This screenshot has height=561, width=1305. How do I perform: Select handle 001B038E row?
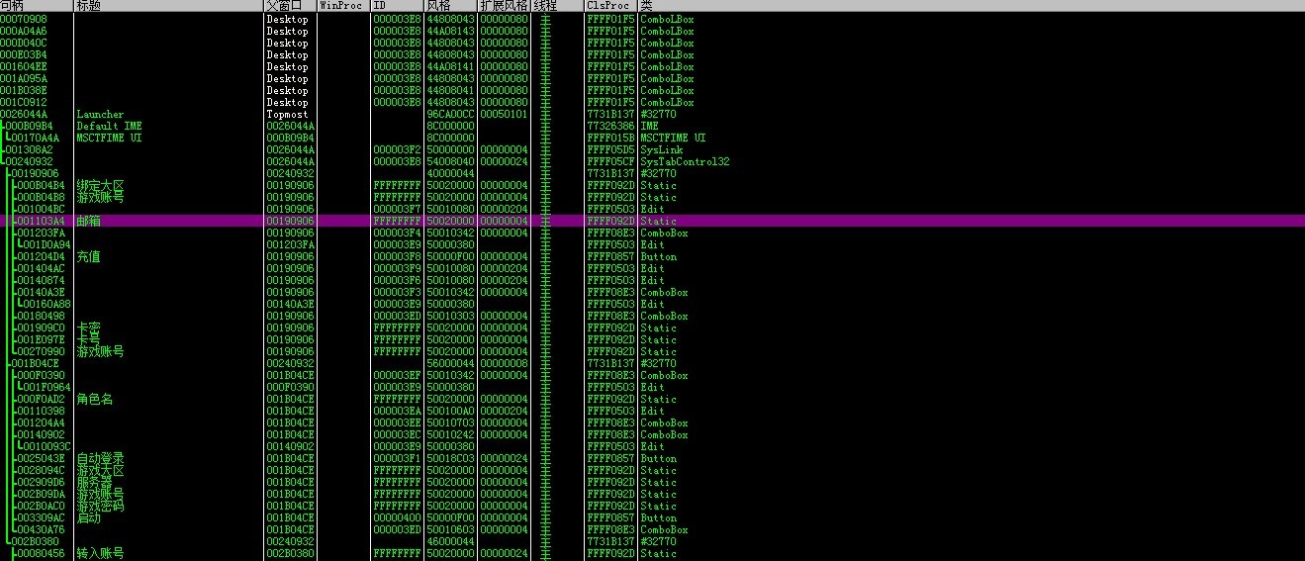click(24, 91)
